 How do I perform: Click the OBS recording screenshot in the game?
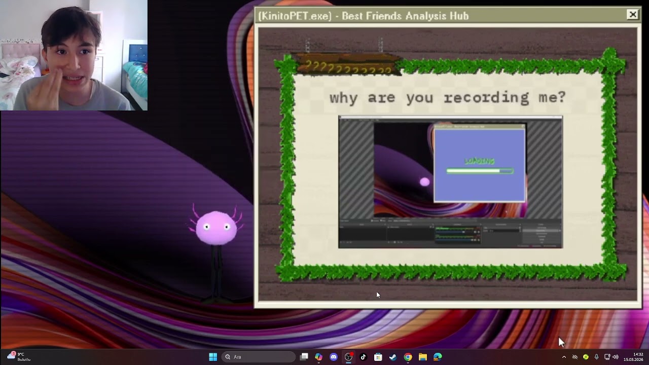point(450,182)
